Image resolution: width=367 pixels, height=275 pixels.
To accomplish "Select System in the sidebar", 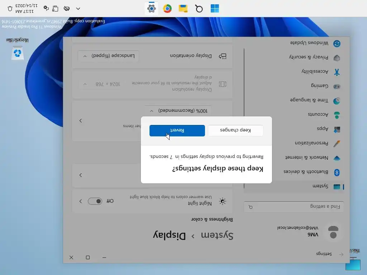I will pos(294,187).
